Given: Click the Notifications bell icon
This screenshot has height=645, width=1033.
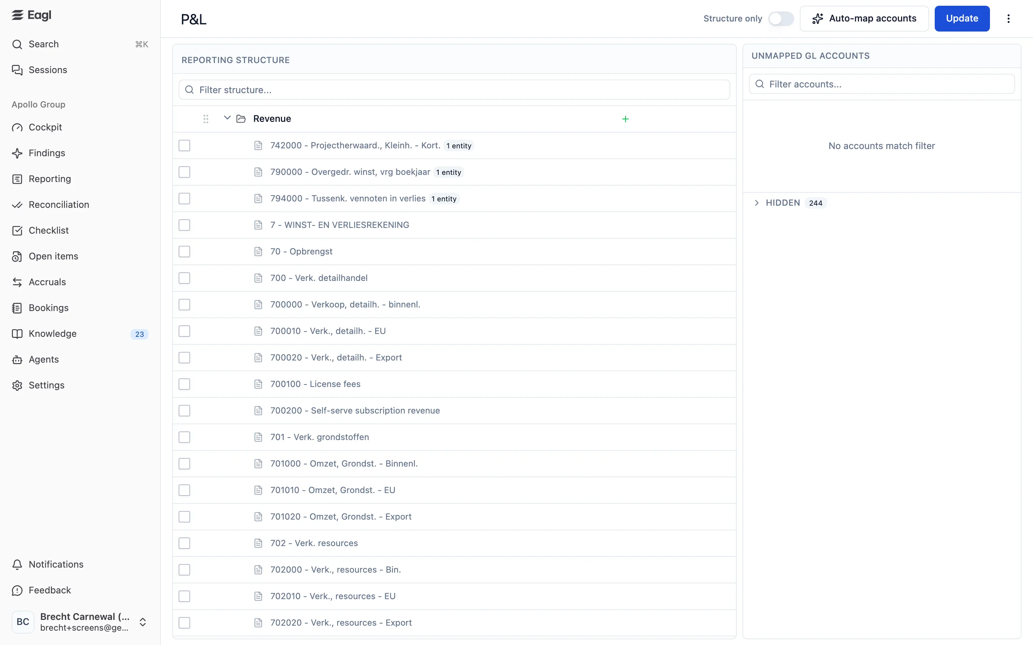Looking at the screenshot, I should (17, 564).
